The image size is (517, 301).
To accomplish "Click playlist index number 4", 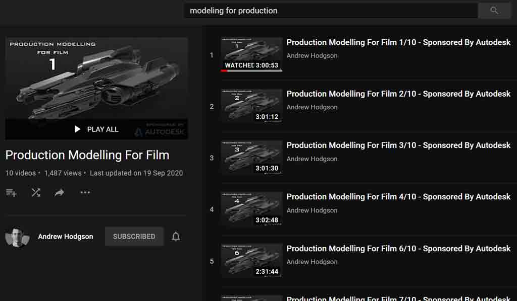I will pos(212,210).
